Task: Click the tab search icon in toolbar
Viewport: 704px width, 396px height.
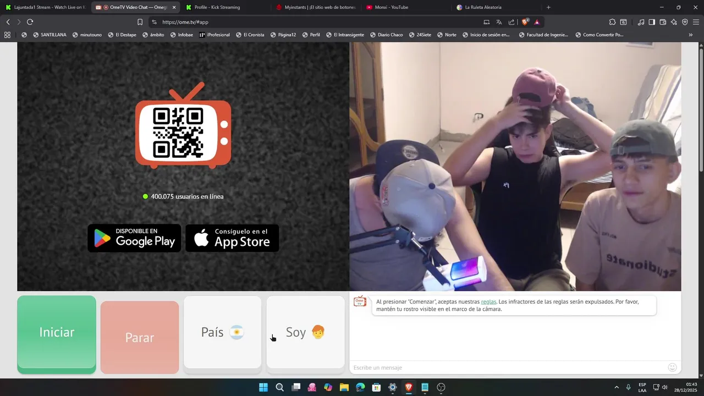Action: [x=623, y=22]
